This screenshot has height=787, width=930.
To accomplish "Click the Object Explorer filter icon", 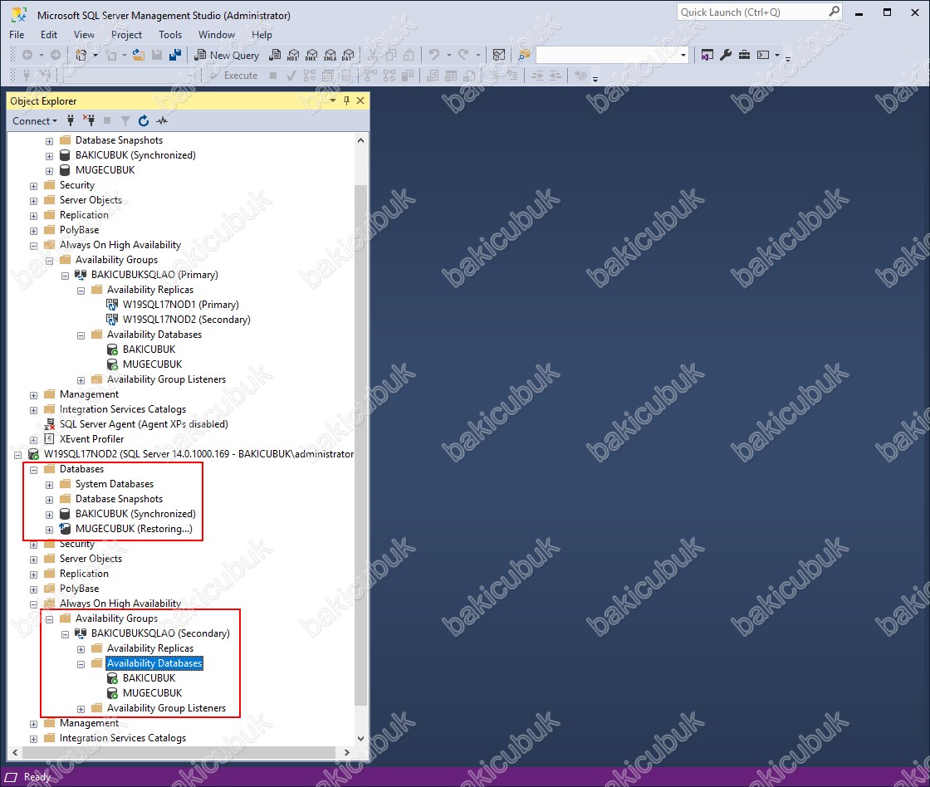I will (125, 121).
